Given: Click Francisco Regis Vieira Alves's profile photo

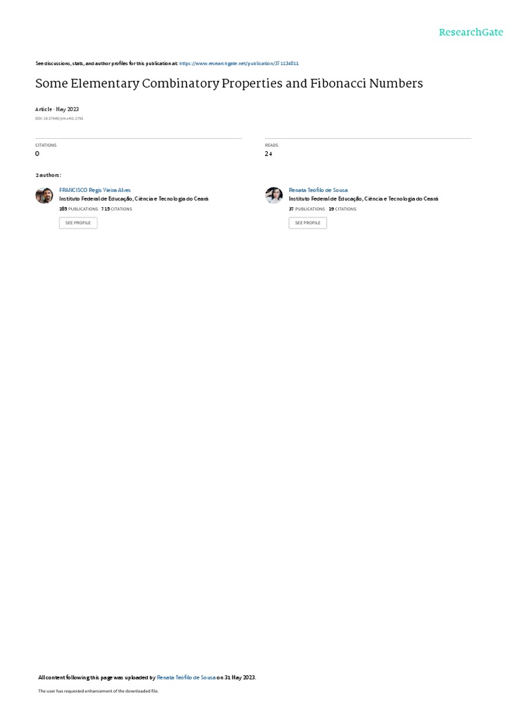Looking at the screenshot, I should (44, 195).
